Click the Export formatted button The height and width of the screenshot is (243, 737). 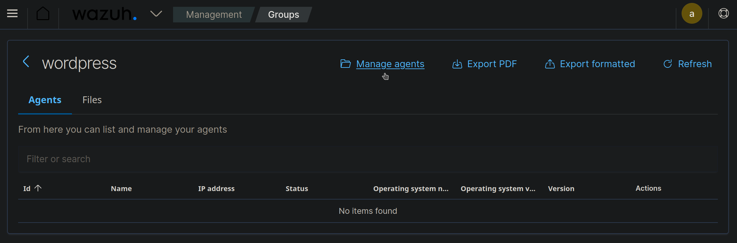(590, 64)
